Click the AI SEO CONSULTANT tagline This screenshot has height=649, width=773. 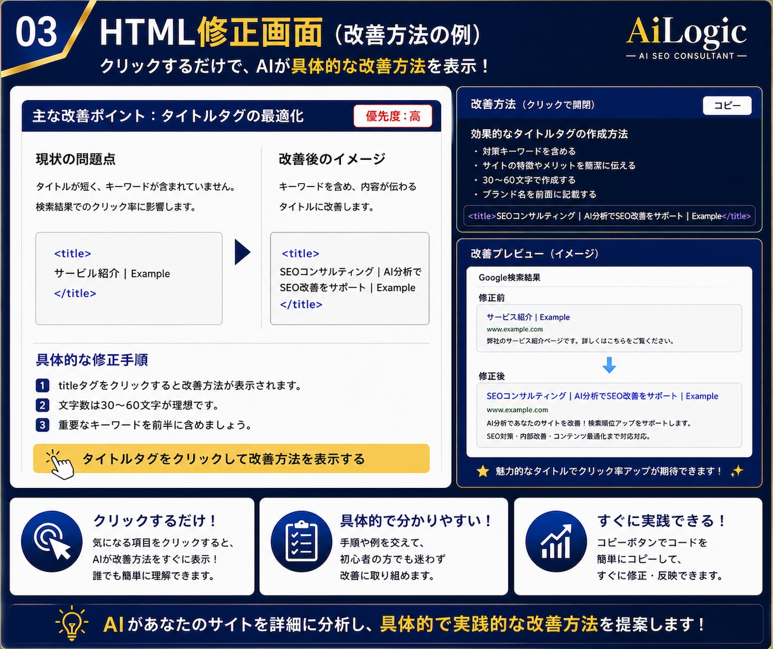[686, 56]
